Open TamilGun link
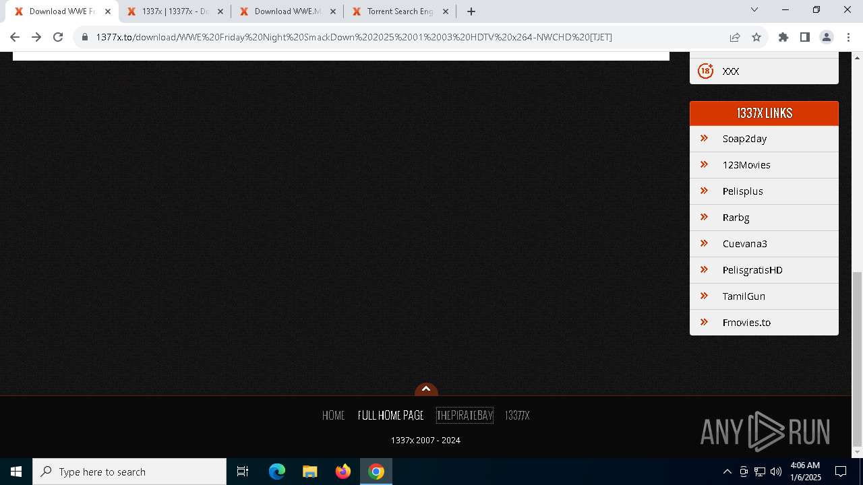This screenshot has height=485, width=863. (x=744, y=296)
